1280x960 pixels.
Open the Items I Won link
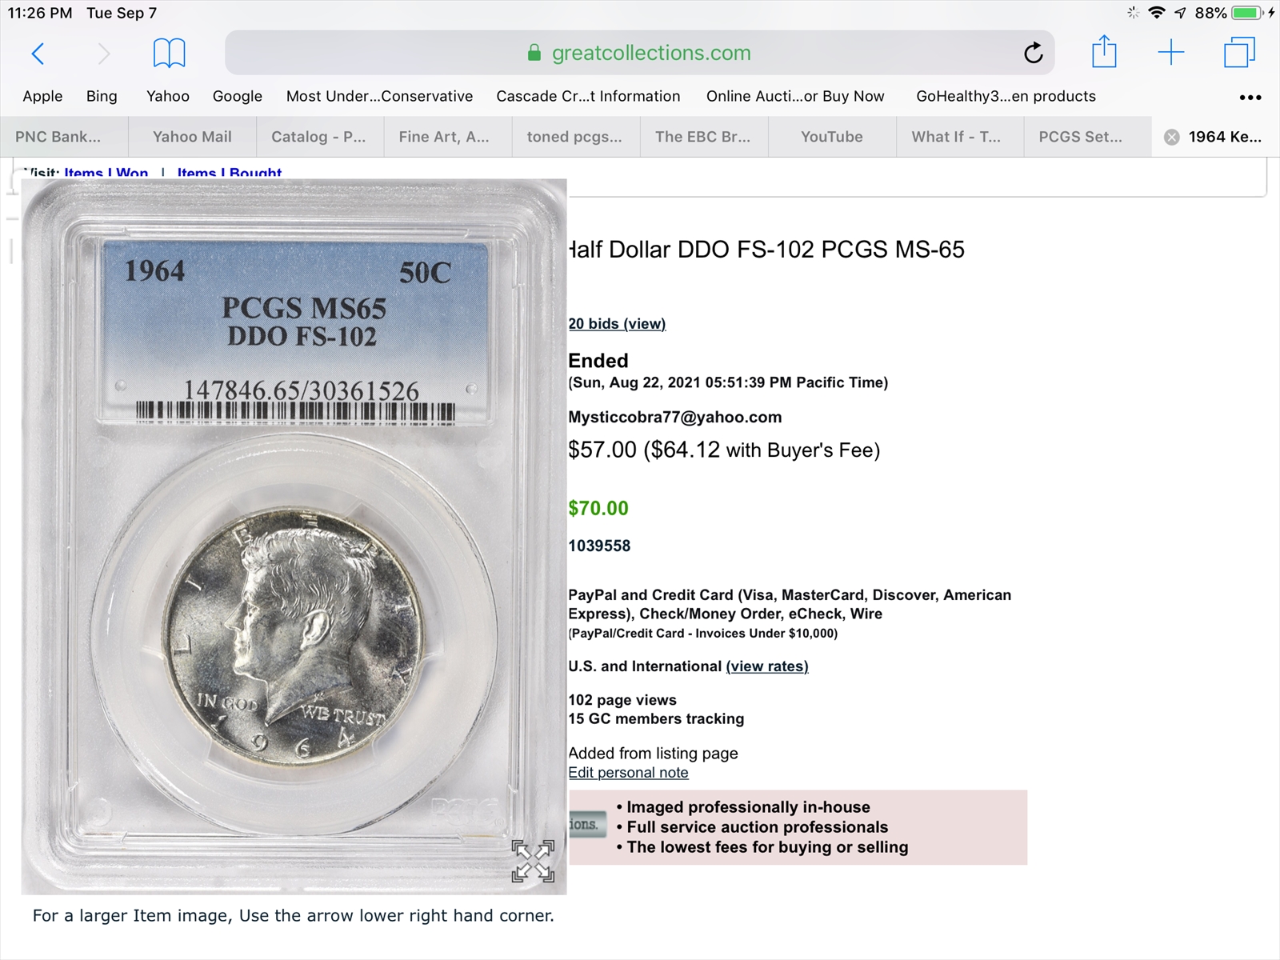tap(106, 172)
